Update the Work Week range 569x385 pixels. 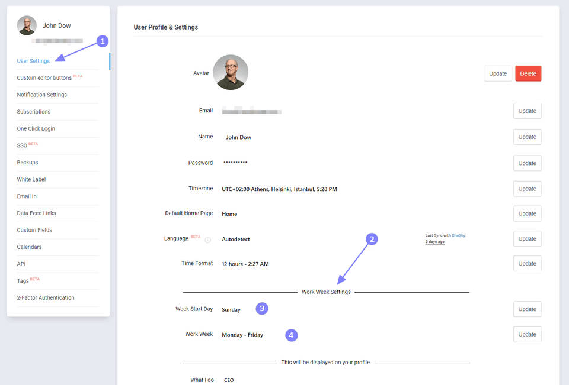pos(527,334)
